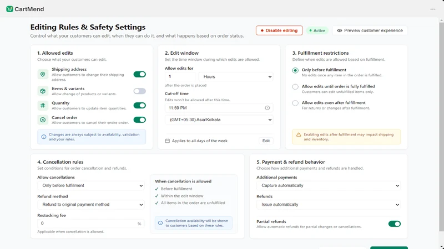Click the 'Restocking fee' label
Image resolution: width=444 pixels, height=249 pixels.
52,215
